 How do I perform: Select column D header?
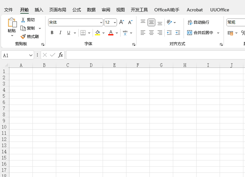point(91,65)
